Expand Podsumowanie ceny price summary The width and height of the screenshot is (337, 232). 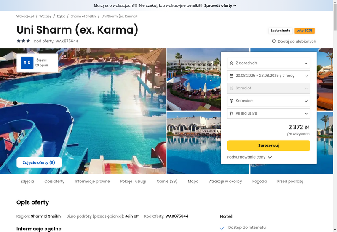249,157
